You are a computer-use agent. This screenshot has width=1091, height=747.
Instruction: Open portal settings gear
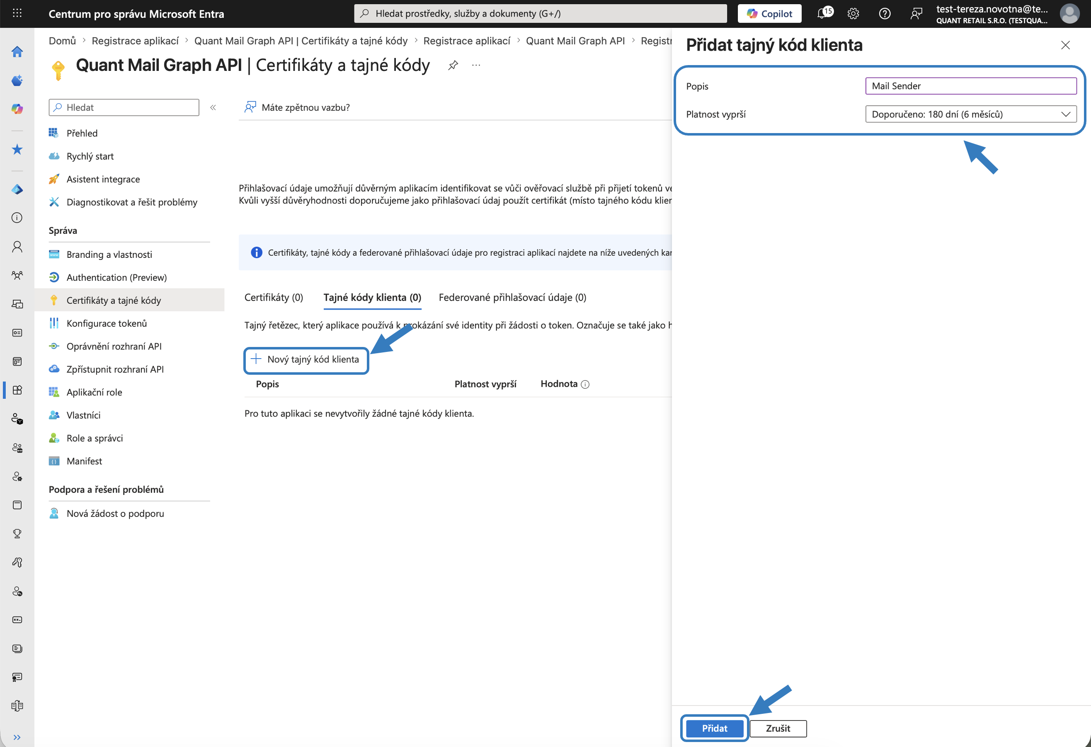(853, 14)
